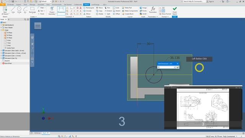Collapse the Origin folder
The height and width of the screenshot is (138, 245).
pyautogui.click(x=1, y=30)
